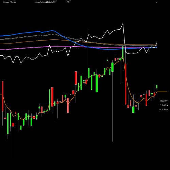Click the "Weekly Charts" title text
The image size is (170, 170).
(x=9, y=2)
